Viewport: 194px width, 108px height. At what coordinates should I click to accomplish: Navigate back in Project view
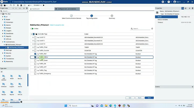[x=13, y=8]
